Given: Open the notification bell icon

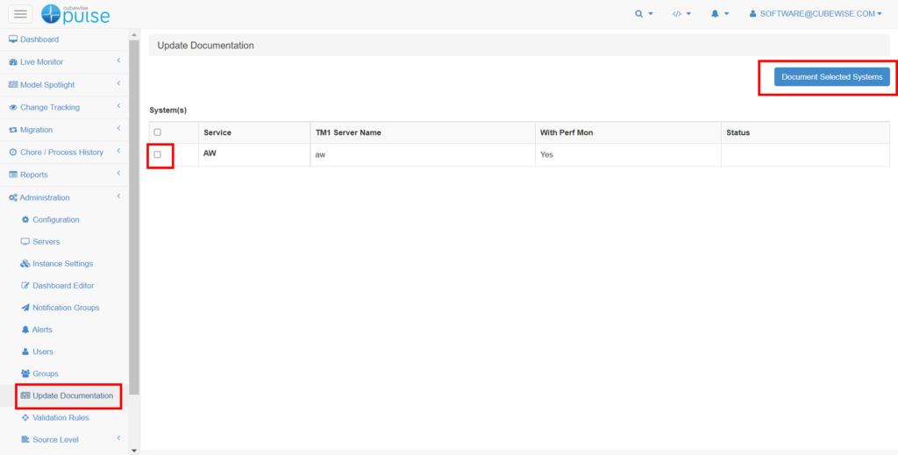Looking at the screenshot, I should pos(719,14).
